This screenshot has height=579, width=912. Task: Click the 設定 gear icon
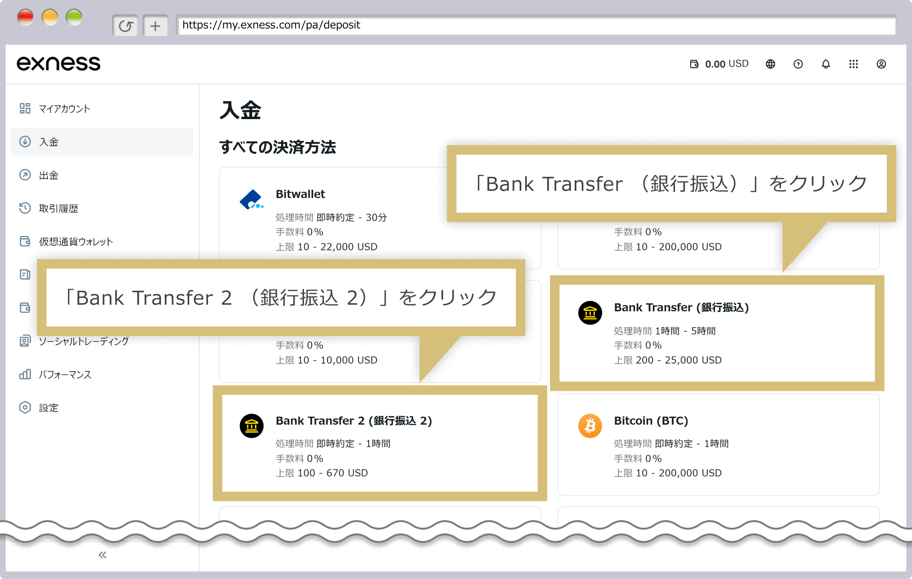point(25,408)
